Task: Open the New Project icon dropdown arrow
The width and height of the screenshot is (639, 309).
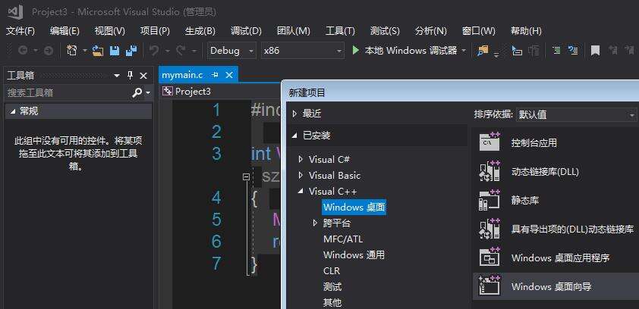Action: click(85, 51)
